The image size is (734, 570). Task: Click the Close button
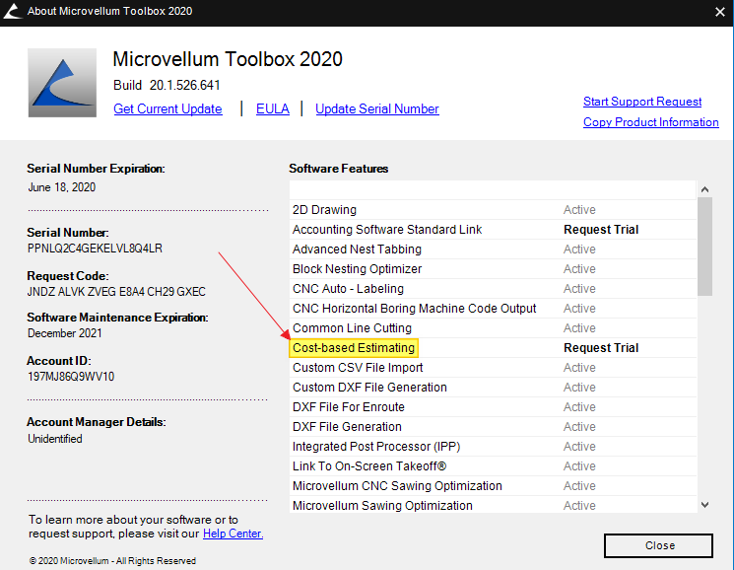(x=659, y=545)
